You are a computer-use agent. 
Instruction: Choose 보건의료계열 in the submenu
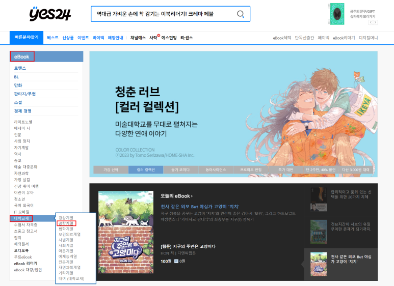(x=70, y=234)
